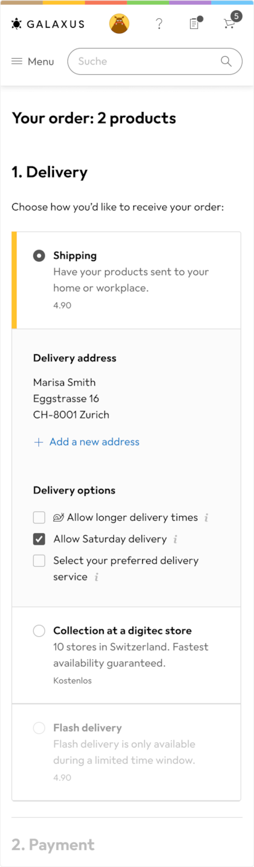Click the 1. Delivery section heading
The width and height of the screenshot is (254, 867).
[x=50, y=172]
